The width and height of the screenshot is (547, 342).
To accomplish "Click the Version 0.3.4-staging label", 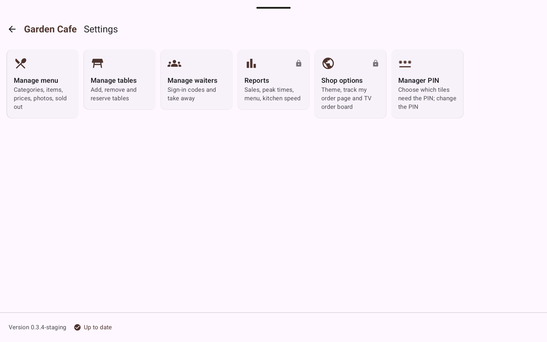I will tap(38, 327).
